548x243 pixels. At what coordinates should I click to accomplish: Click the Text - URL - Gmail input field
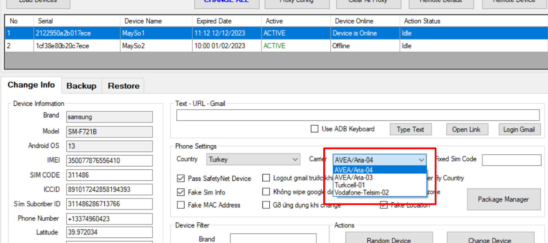pos(358,115)
